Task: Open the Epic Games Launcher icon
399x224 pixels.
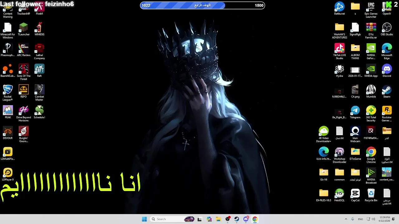Action: pyautogui.click(x=371, y=10)
